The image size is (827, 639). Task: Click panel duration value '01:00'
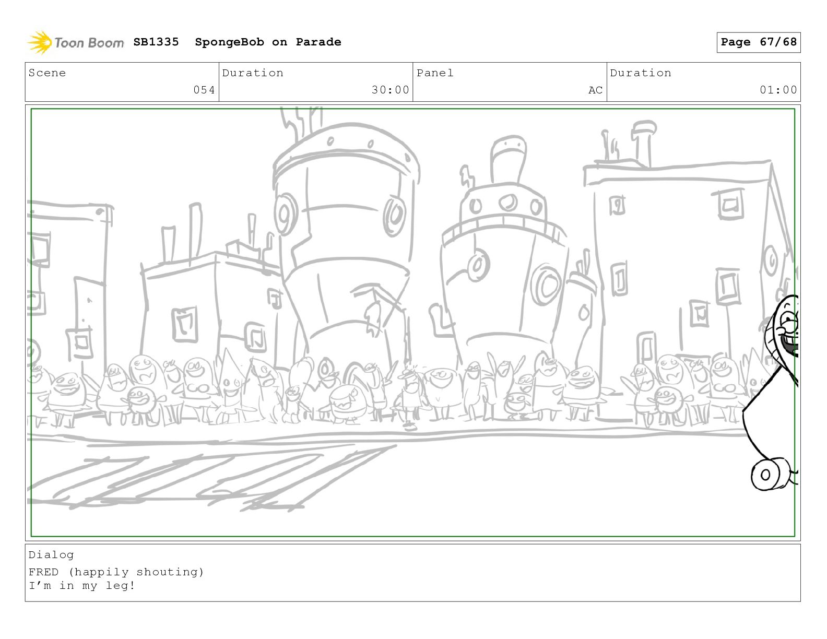[778, 90]
